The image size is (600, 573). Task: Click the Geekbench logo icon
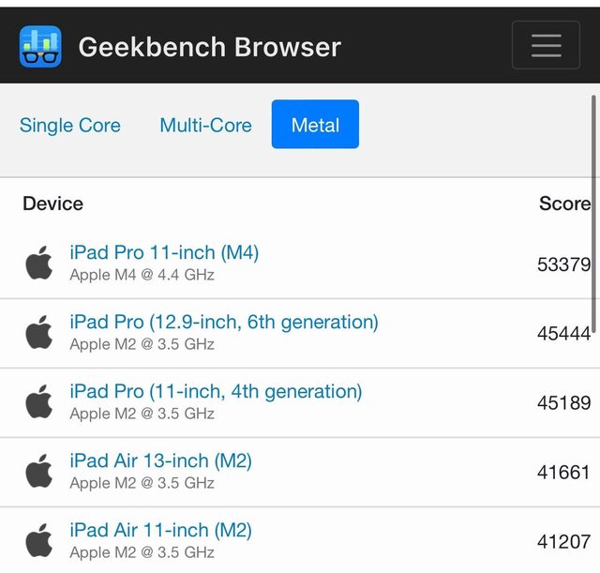click(40, 46)
